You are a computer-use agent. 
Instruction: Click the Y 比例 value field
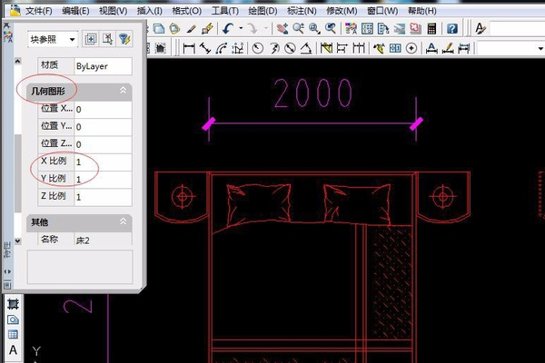[103, 180]
